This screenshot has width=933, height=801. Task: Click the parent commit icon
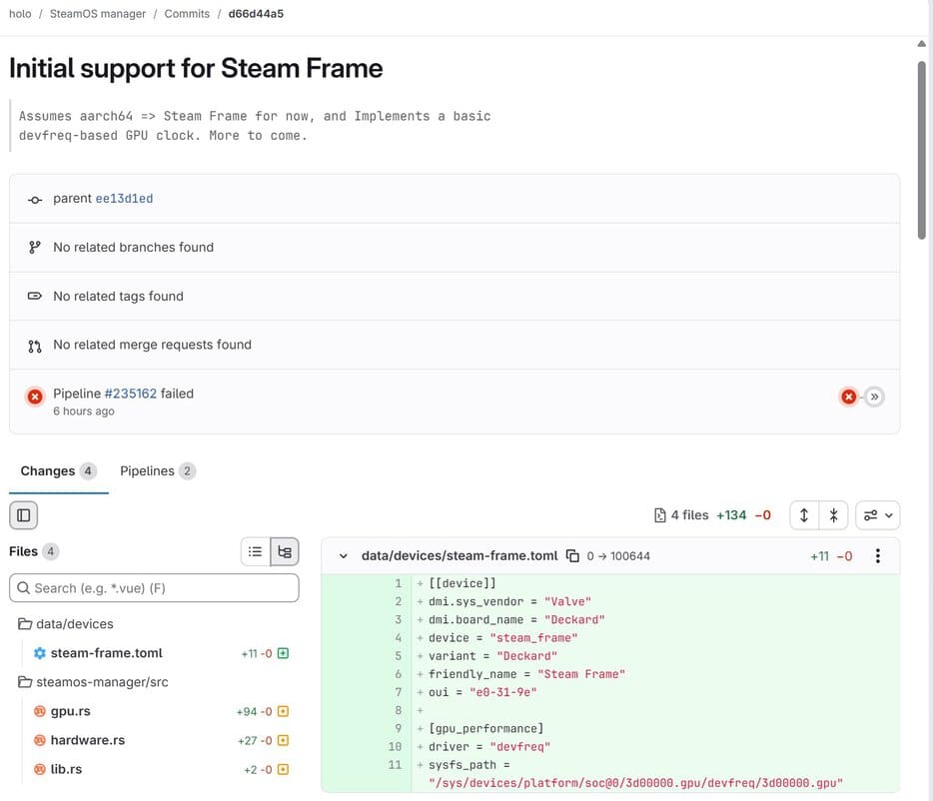coord(35,200)
